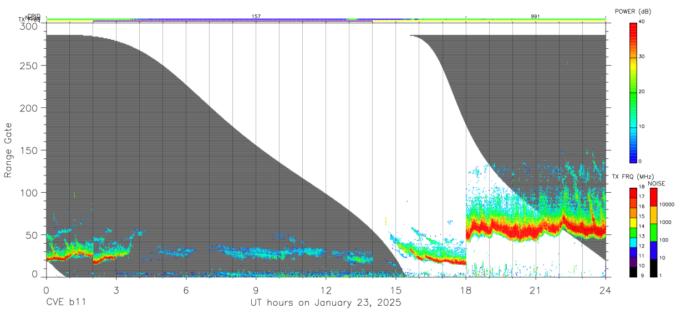Click the 150 tick label on the Range Gate axis
The image size is (681, 314).
pos(29,150)
